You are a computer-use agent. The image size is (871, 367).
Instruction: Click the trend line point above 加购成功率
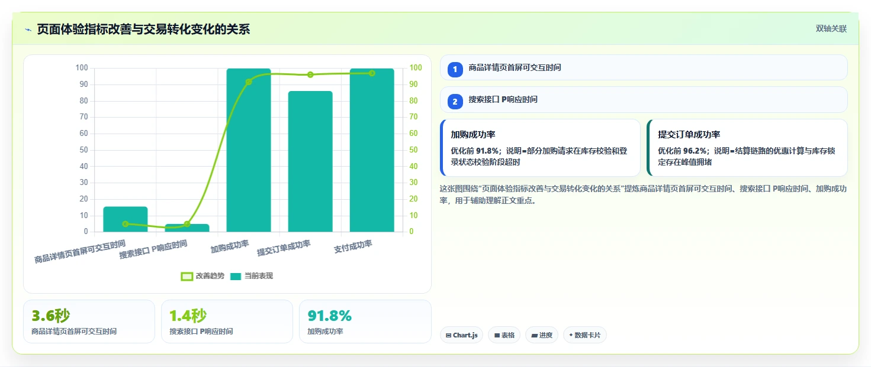[x=249, y=82]
